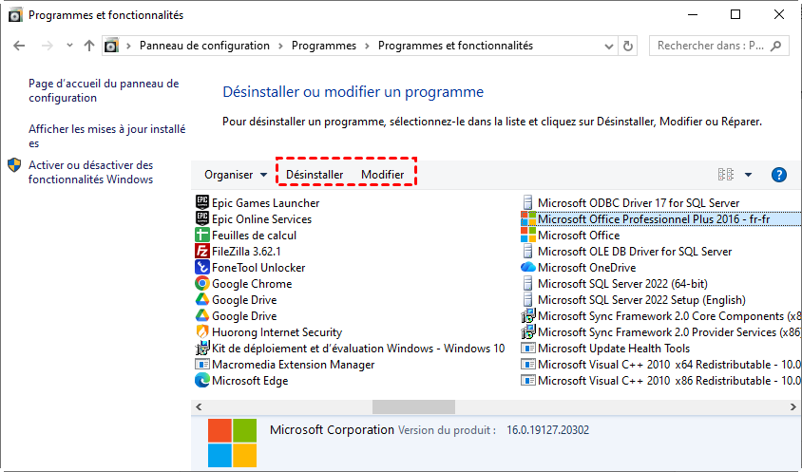Go to Programmes in the breadcrumb path

click(x=323, y=46)
